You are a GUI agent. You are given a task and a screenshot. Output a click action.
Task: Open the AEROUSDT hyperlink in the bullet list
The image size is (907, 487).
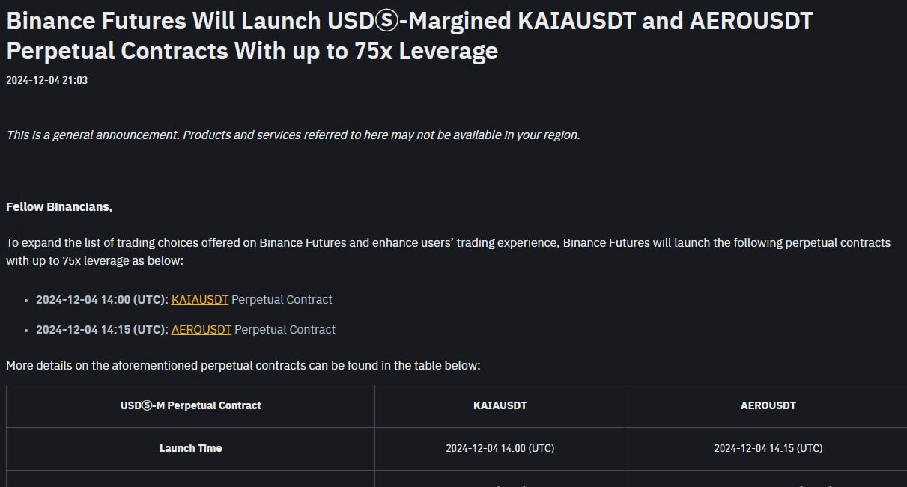201,329
